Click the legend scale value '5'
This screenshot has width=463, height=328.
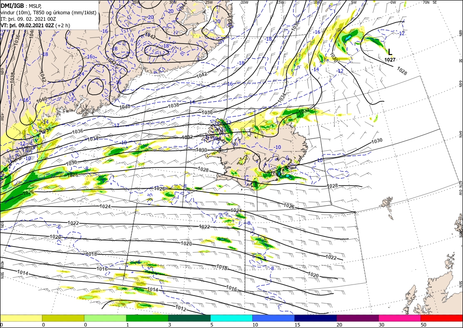pos(212,325)
